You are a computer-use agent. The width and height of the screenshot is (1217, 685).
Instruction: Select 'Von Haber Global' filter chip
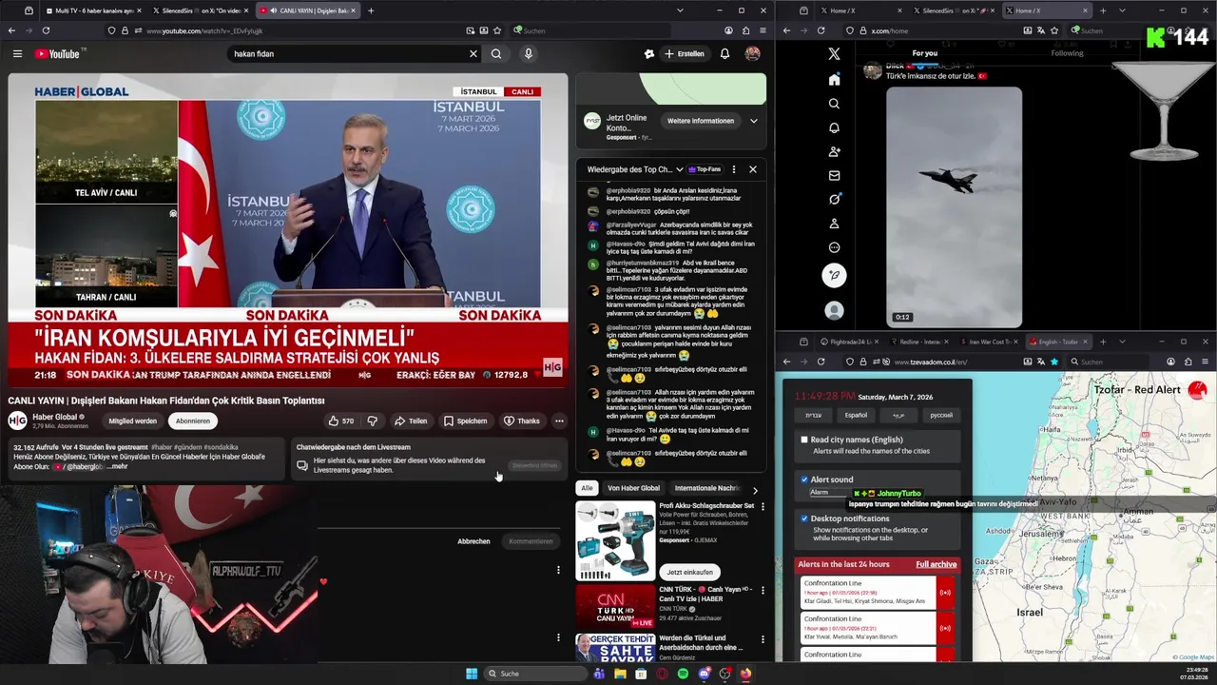(633, 488)
